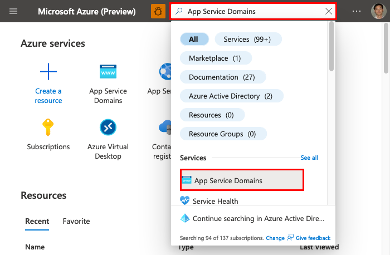This screenshot has height=255, width=390.
Task: Switch to the Recent tab
Action: click(x=37, y=221)
